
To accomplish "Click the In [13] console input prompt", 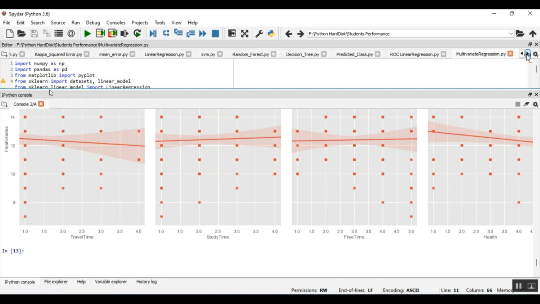I will click(x=72, y=251).
